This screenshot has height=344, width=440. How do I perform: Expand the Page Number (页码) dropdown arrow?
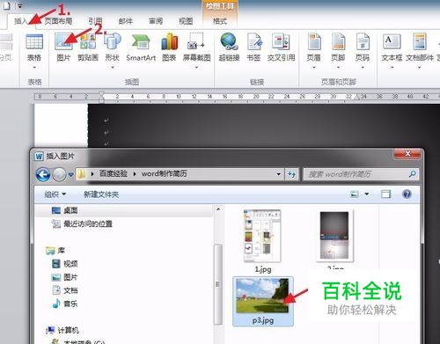tap(363, 68)
